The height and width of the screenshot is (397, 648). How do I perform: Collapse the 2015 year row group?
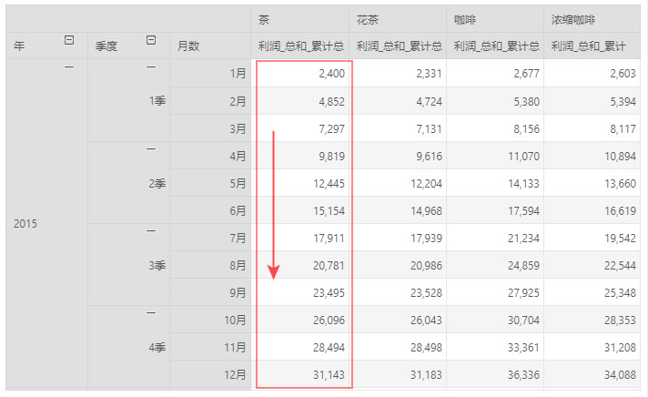pyautogui.click(x=70, y=68)
